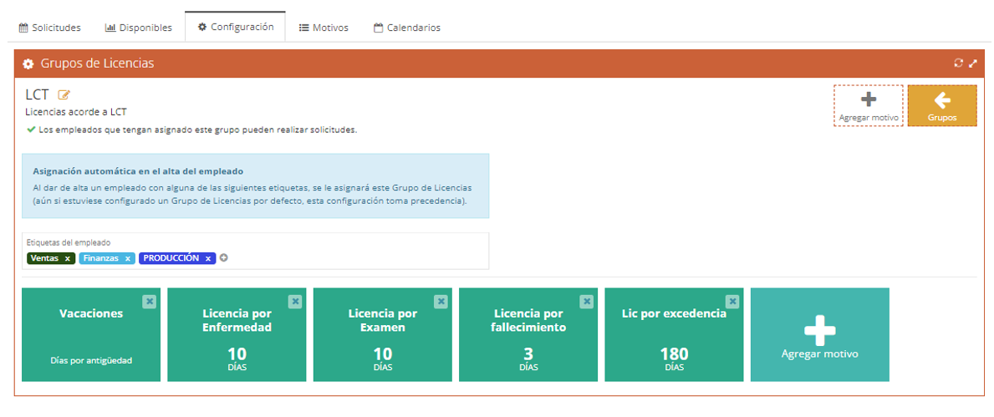Open the Licencia por Enfermedad card
Image resolution: width=994 pixels, height=417 pixels.
click(237, 334)
